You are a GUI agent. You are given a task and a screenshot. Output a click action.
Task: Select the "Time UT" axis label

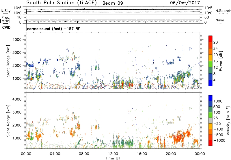(113, 158)
